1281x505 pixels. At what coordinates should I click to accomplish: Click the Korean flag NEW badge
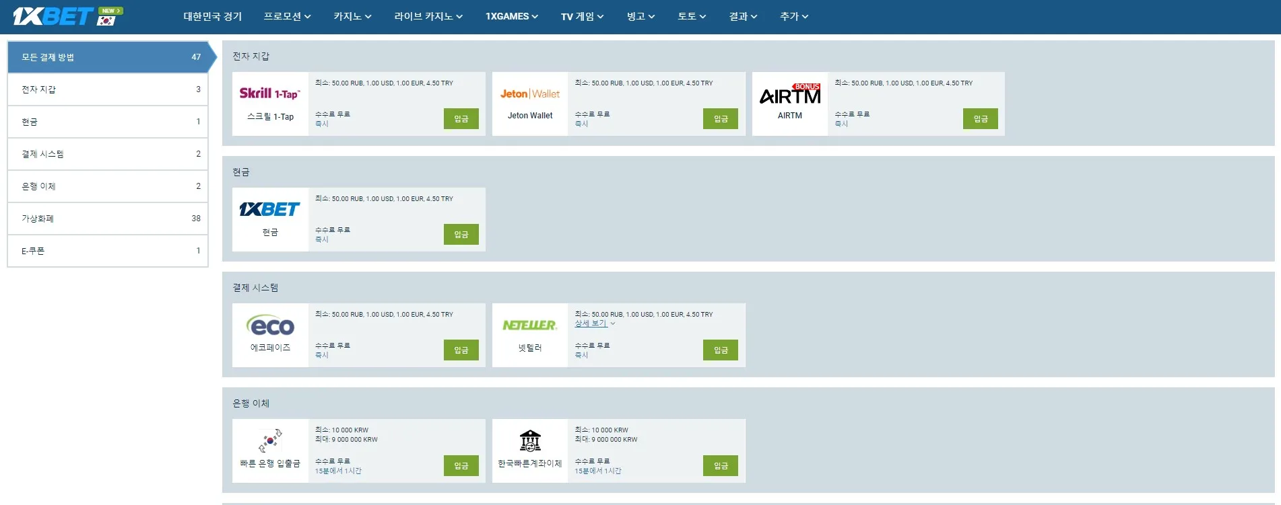(110, 16)
